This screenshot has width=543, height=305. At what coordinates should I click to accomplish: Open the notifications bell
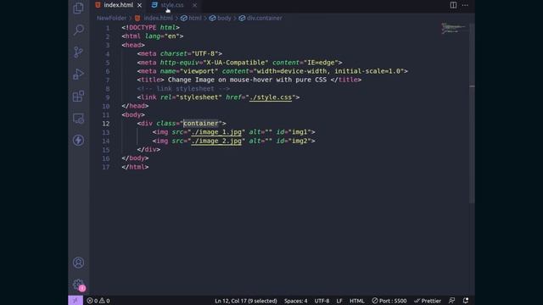(x=466, y=301)
